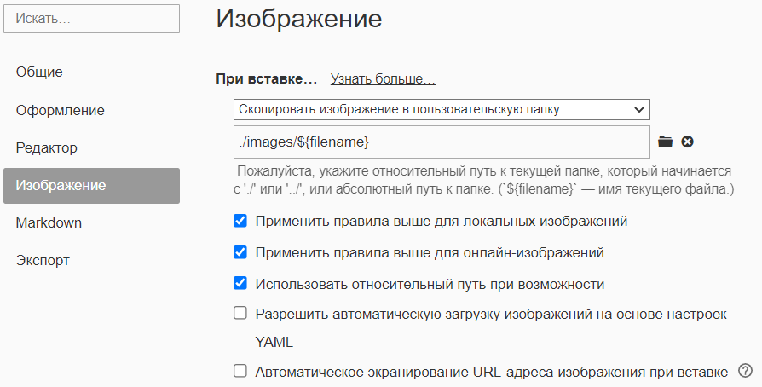The image size is (762, 387).
Task: Toggle rules for online images checkbox
Action: click(240, 252)
